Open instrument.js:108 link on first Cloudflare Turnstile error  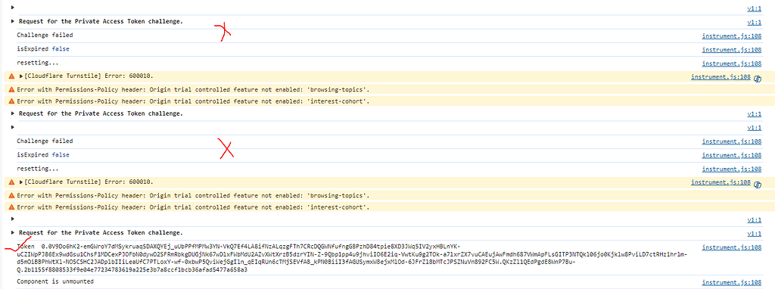click(x=721, y=77)
